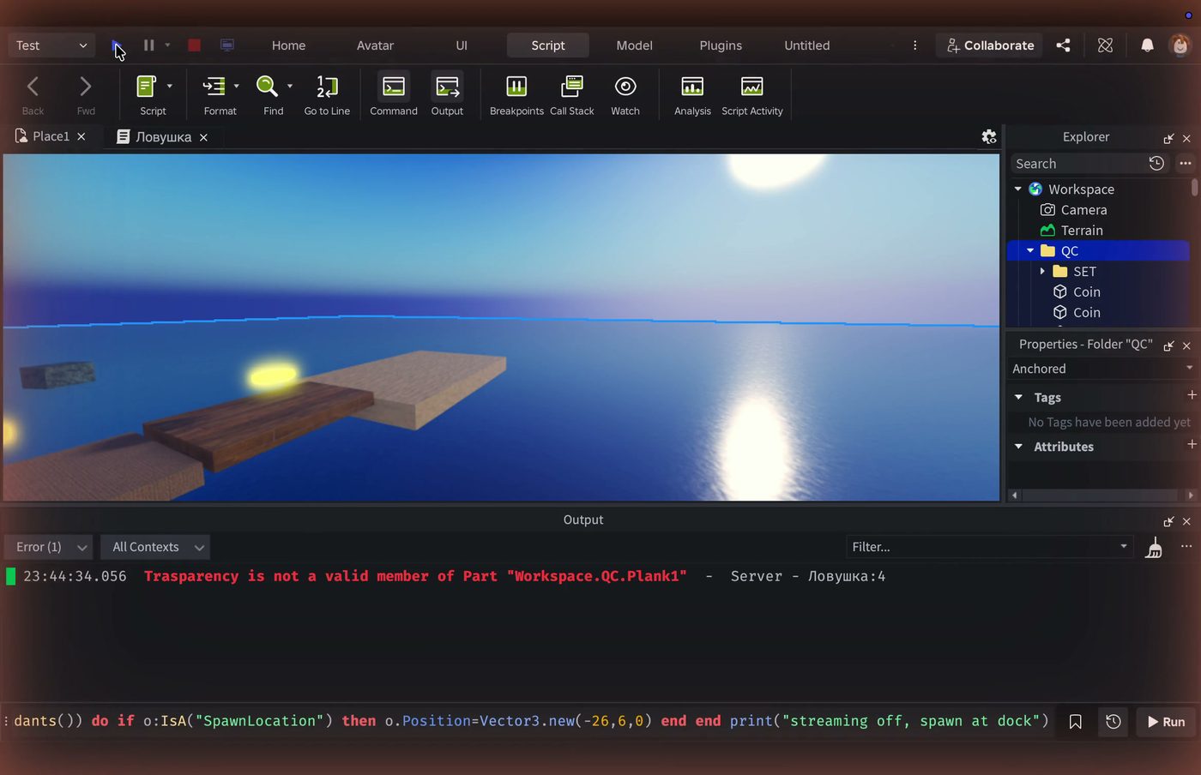This screenshot has width=1201, height=775.
Task: Open viewport settings gear icon
Action: pos(989,136)
